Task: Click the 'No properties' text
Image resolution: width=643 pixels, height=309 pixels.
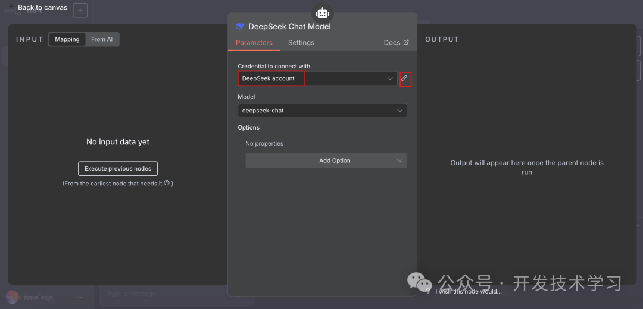Action: 264,144
